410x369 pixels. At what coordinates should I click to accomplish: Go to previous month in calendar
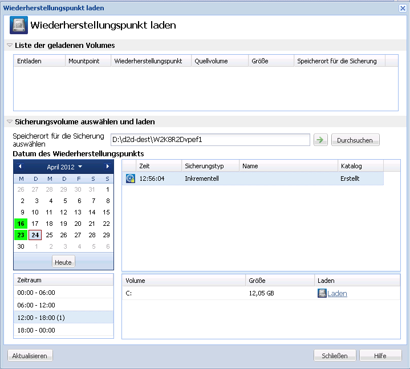(20, 167)
